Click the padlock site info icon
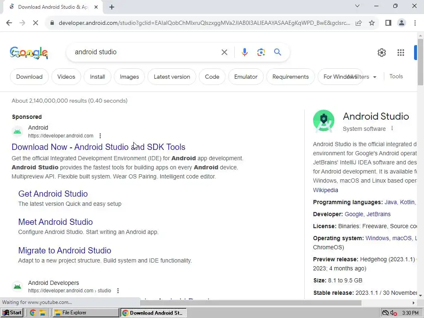The height and width of the screenshot is (318, 424). pyautogui.click(x=52, y=23)
